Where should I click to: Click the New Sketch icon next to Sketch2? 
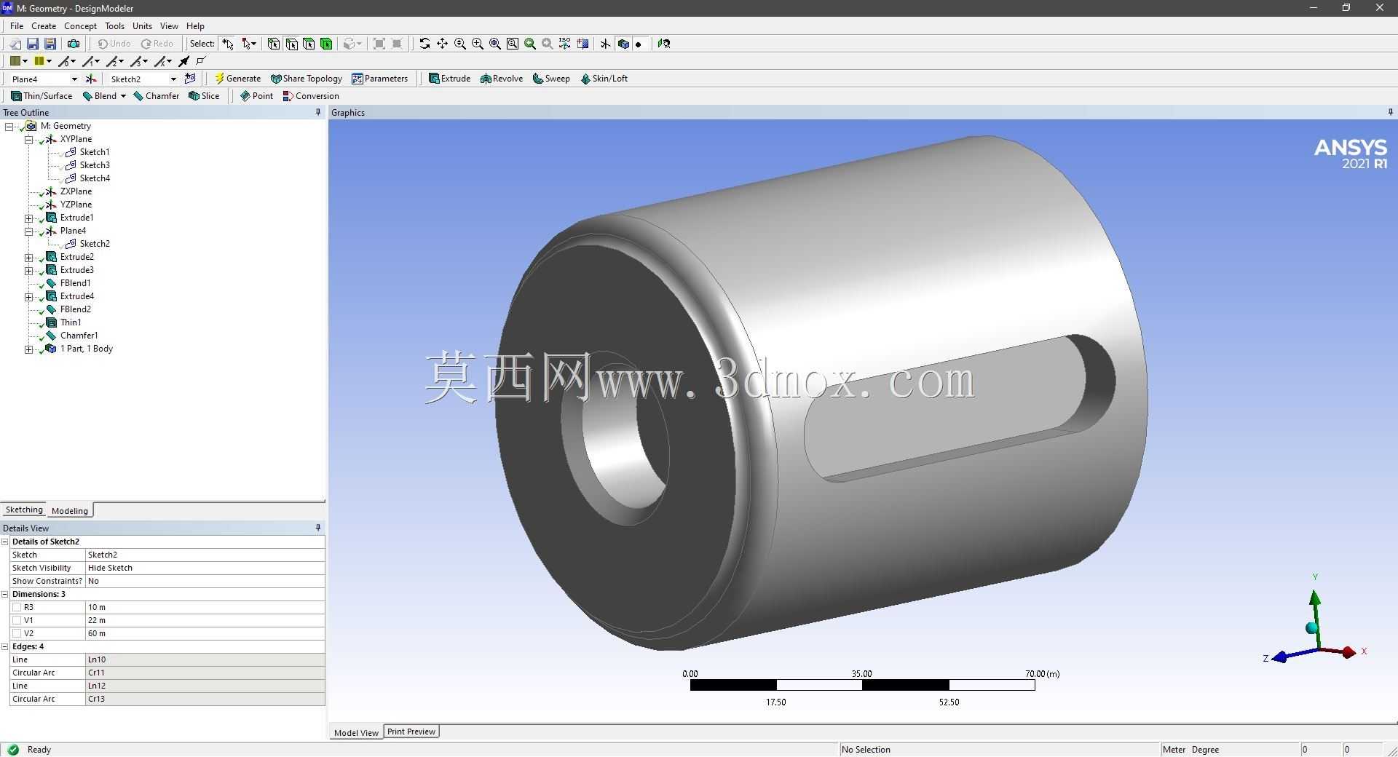(190, 79)
